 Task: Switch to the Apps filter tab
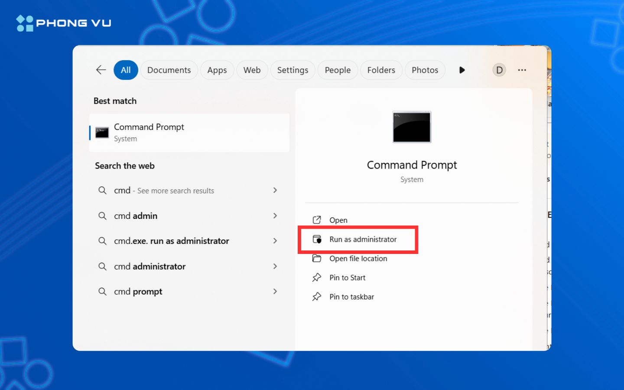click(x=217, y=70)
